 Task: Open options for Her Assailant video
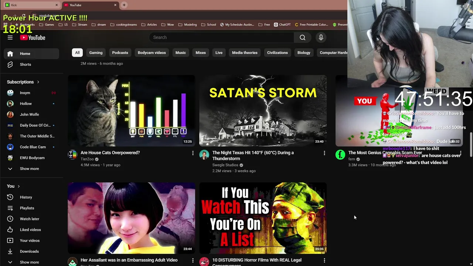pos(193,260)
